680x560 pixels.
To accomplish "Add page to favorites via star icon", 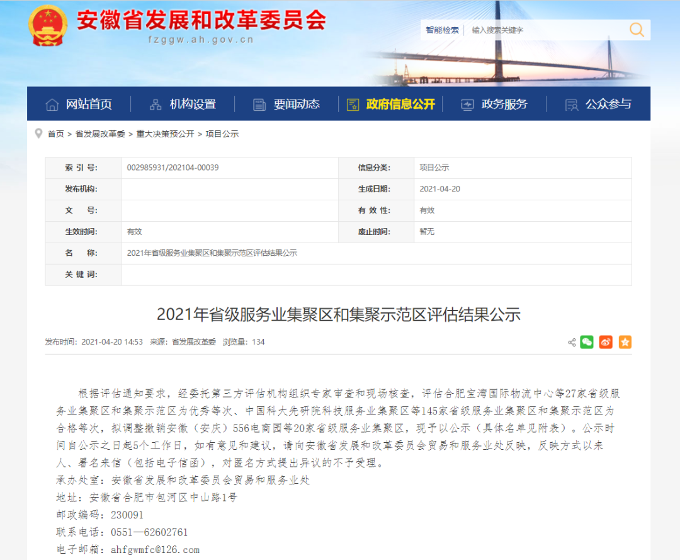I will 625,343.
